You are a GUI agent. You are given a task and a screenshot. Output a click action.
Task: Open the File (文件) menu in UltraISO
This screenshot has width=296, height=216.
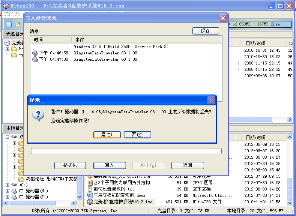click(x=12, y=14)
